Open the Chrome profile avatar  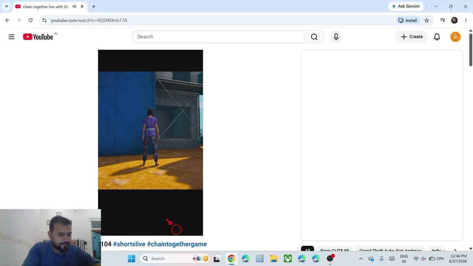[x=454, y=20]
